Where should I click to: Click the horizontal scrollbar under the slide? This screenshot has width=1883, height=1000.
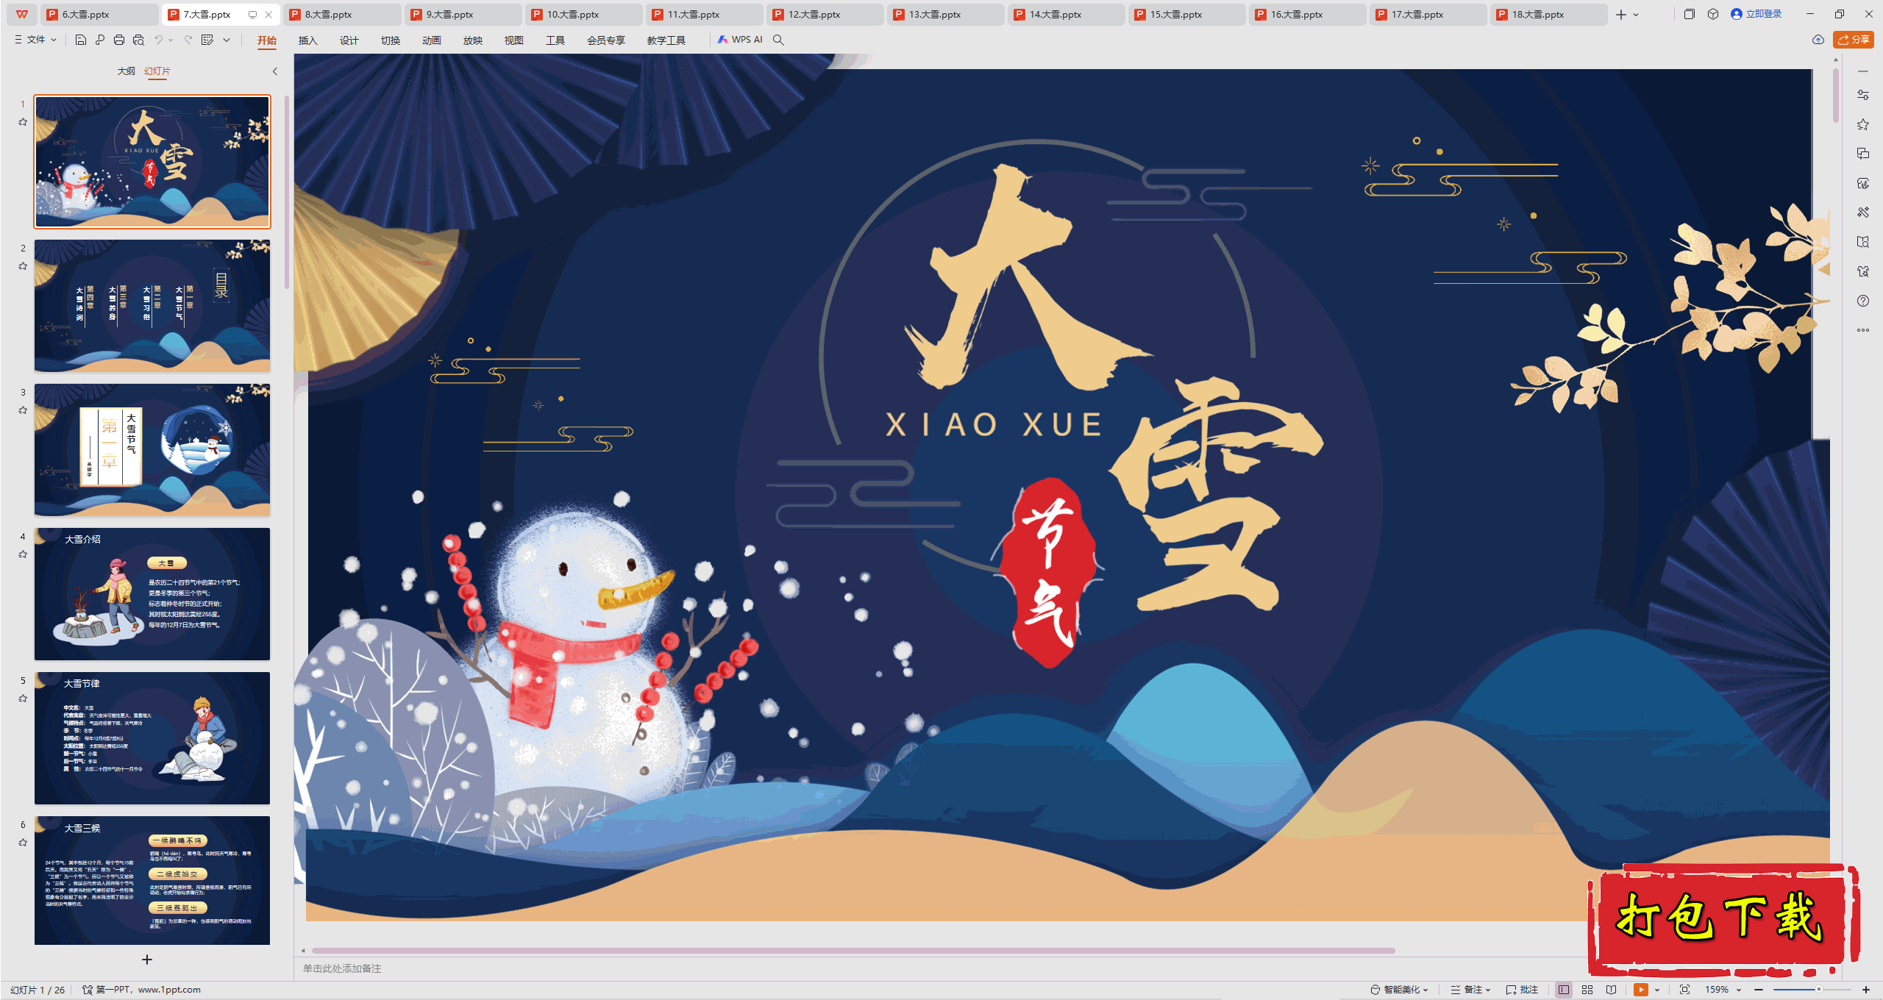[853, 951]
